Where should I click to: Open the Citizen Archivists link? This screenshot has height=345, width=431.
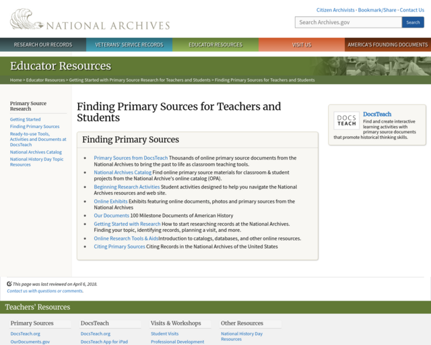335,10
